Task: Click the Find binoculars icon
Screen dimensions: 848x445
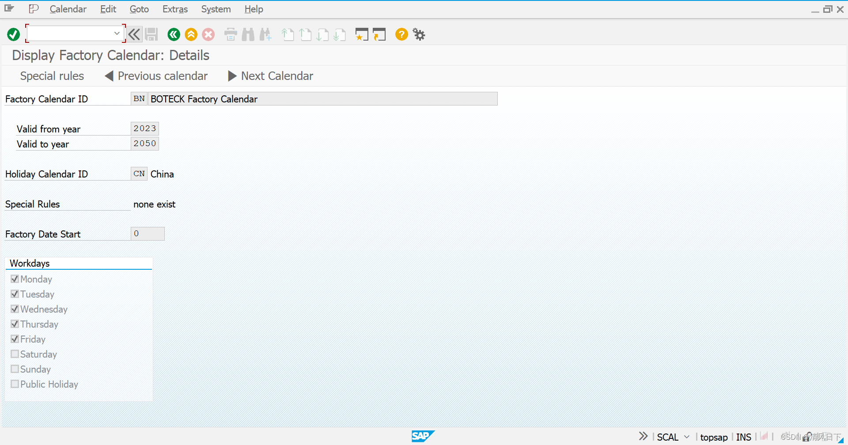Action: coord(248,34)
